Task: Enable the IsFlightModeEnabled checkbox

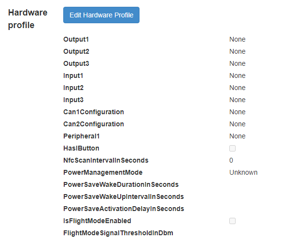Action: (x=232, y=221)
